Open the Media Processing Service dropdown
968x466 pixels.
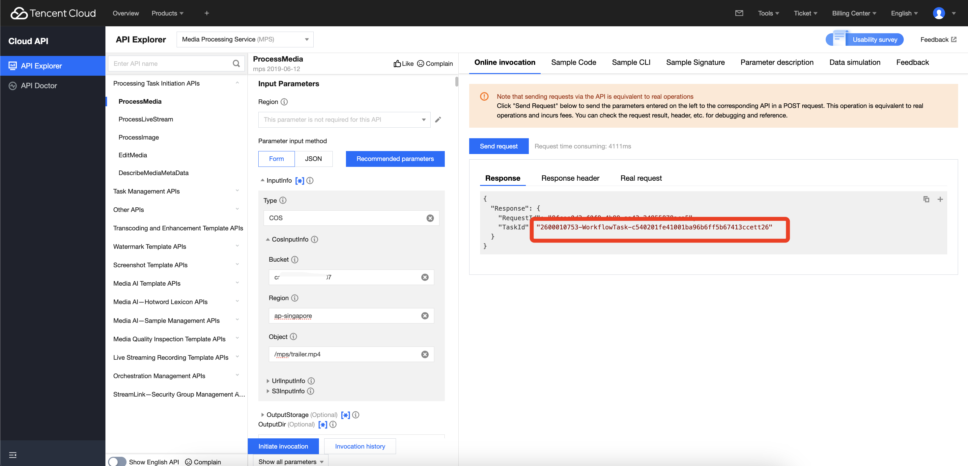(x=245, y=39)
